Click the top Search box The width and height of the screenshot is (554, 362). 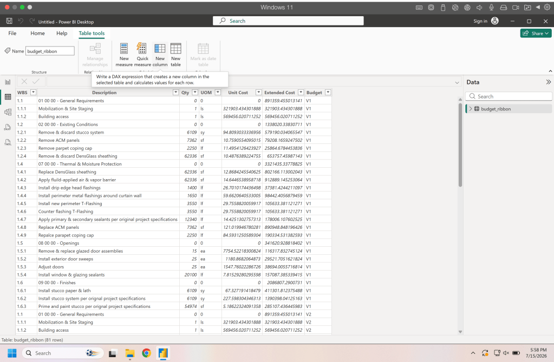point(288,21)
